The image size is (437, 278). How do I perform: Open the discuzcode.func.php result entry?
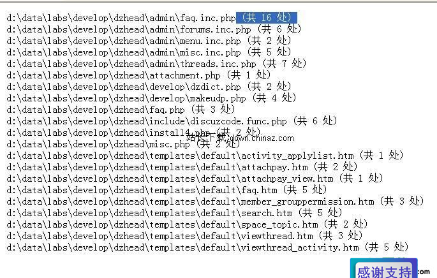click(x=172, y=121)
